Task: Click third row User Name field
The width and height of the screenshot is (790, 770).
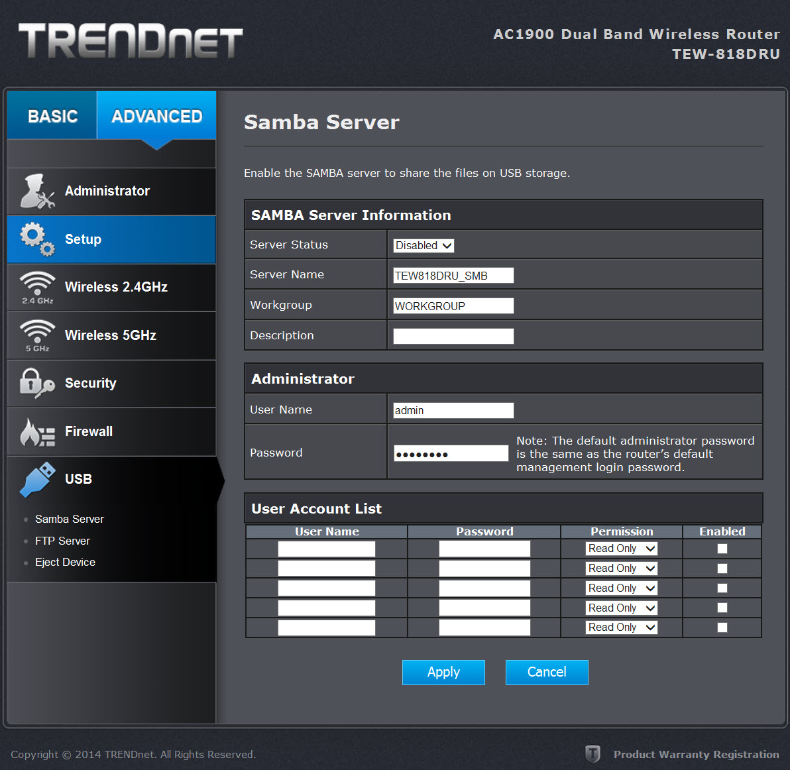Action: (327, 588)
